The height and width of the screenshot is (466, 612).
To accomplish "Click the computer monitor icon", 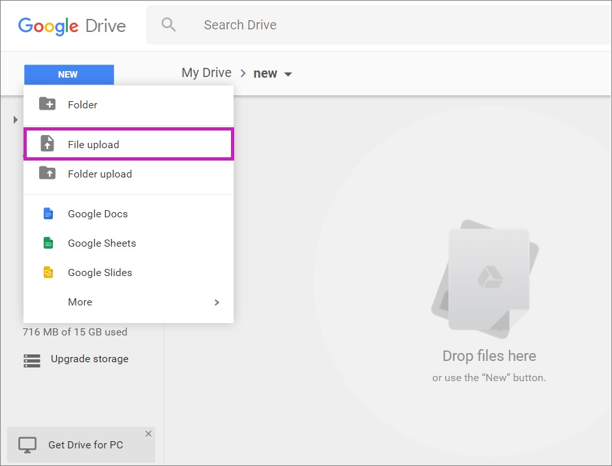I will click(27, 444).
